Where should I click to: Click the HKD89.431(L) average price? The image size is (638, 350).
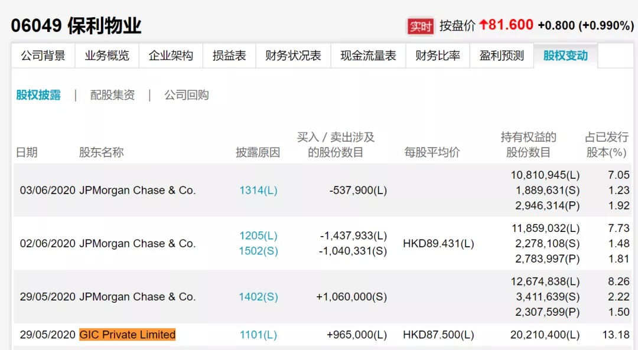click(x=438, y=244)
